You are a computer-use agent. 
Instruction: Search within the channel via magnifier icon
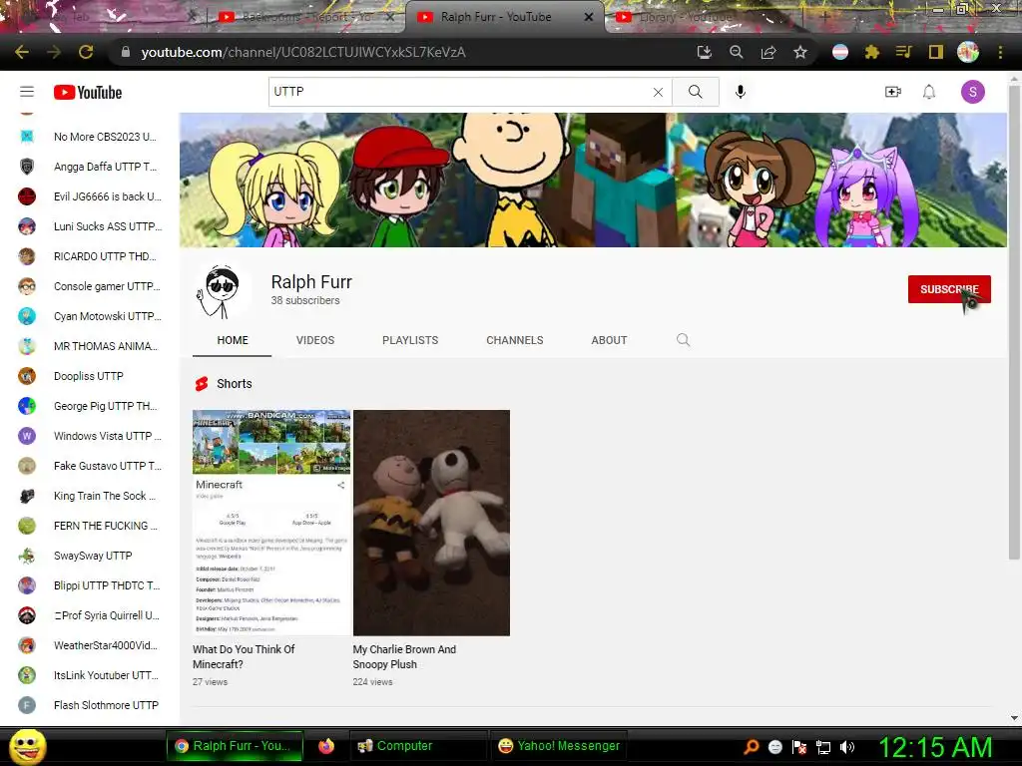point(683,340)
